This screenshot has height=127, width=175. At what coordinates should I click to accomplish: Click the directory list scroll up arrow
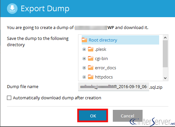coord(165,38)
